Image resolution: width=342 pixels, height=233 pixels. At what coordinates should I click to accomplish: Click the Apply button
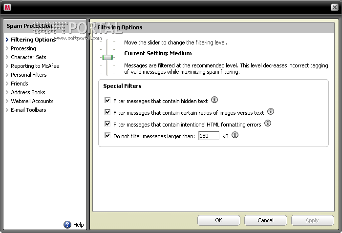pos(312,220)
